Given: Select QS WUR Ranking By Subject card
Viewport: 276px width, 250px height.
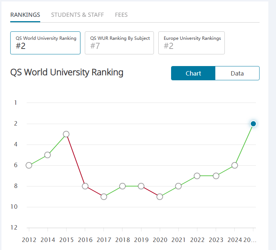Looking at the screenshot, I should [119, 43].
